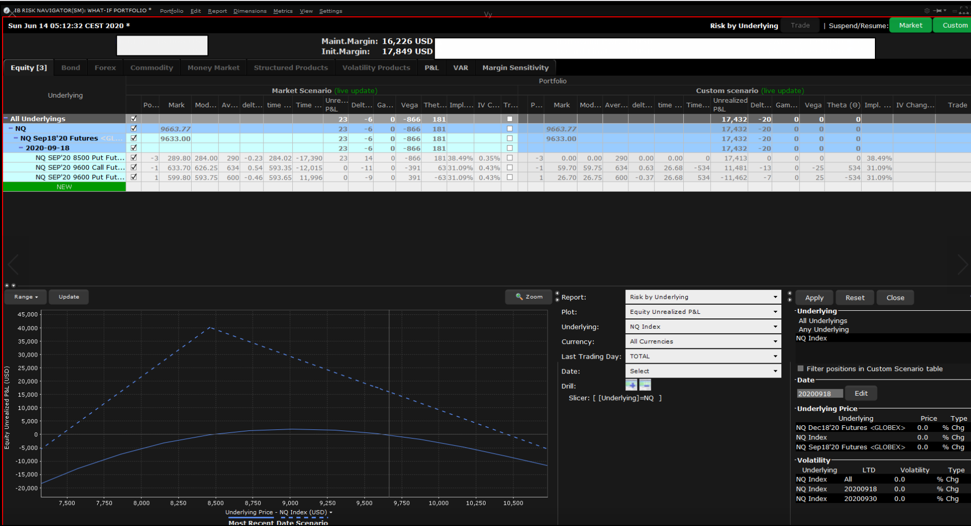Click the Drill plus (drill down) icon
This screenshot has width=971, height=526.
point(631,385)
